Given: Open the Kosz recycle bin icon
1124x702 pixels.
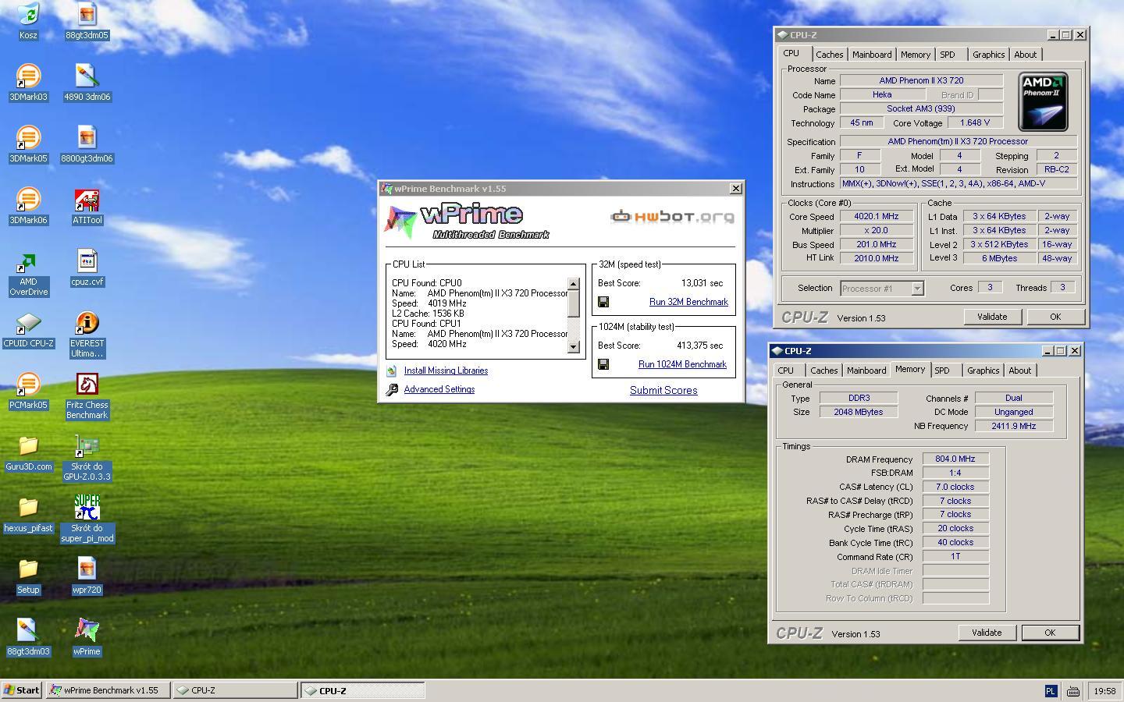Looking at the screenshot, I should click(x=28, y=20).
